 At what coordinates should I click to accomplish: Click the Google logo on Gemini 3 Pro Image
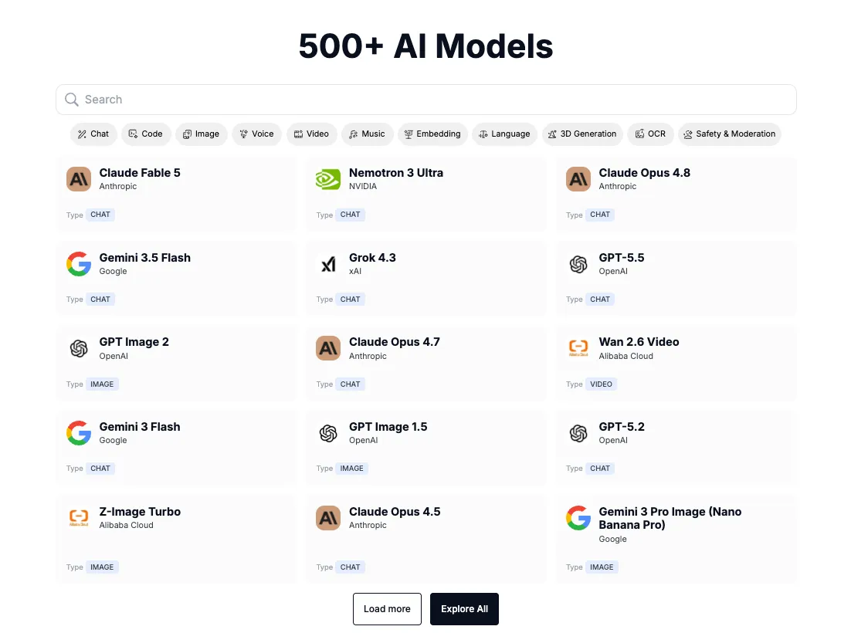(578, 518)
